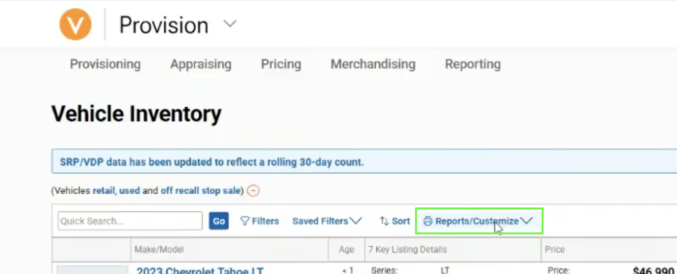
Task: Open the Filters funnel button
Action: (260, 221)
